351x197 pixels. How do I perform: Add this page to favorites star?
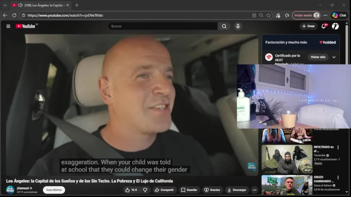point(269,15)
